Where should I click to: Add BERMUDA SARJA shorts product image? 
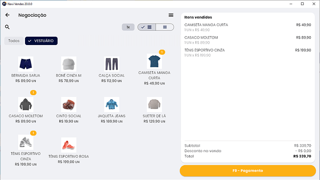click(x=26, y=64)
